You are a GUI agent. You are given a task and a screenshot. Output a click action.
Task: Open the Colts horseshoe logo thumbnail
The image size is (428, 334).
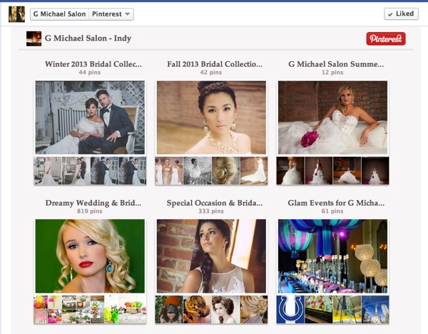tap(290, 310)
